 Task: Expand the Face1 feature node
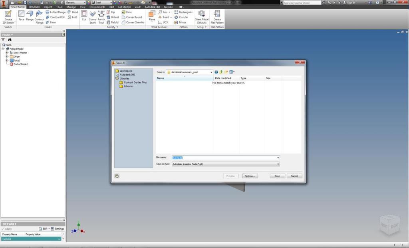click(x=7, y=60)
